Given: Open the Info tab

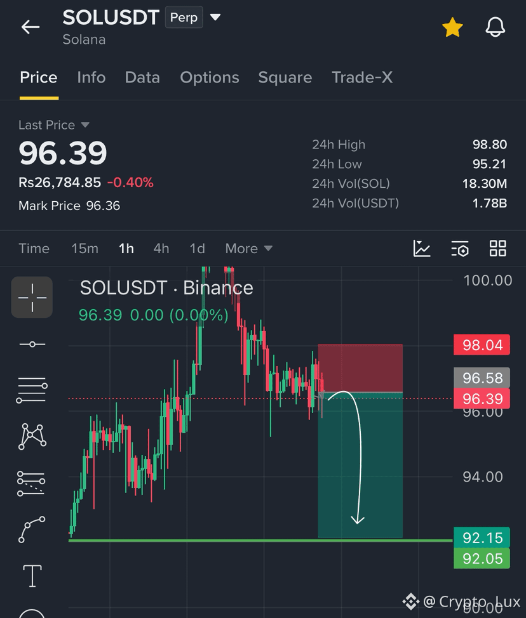Looking at the screenshot, I should (x=91, y=77).
